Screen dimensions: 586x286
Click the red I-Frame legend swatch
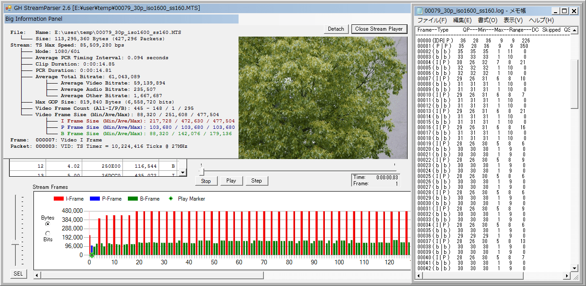click(x=59, y=199)
